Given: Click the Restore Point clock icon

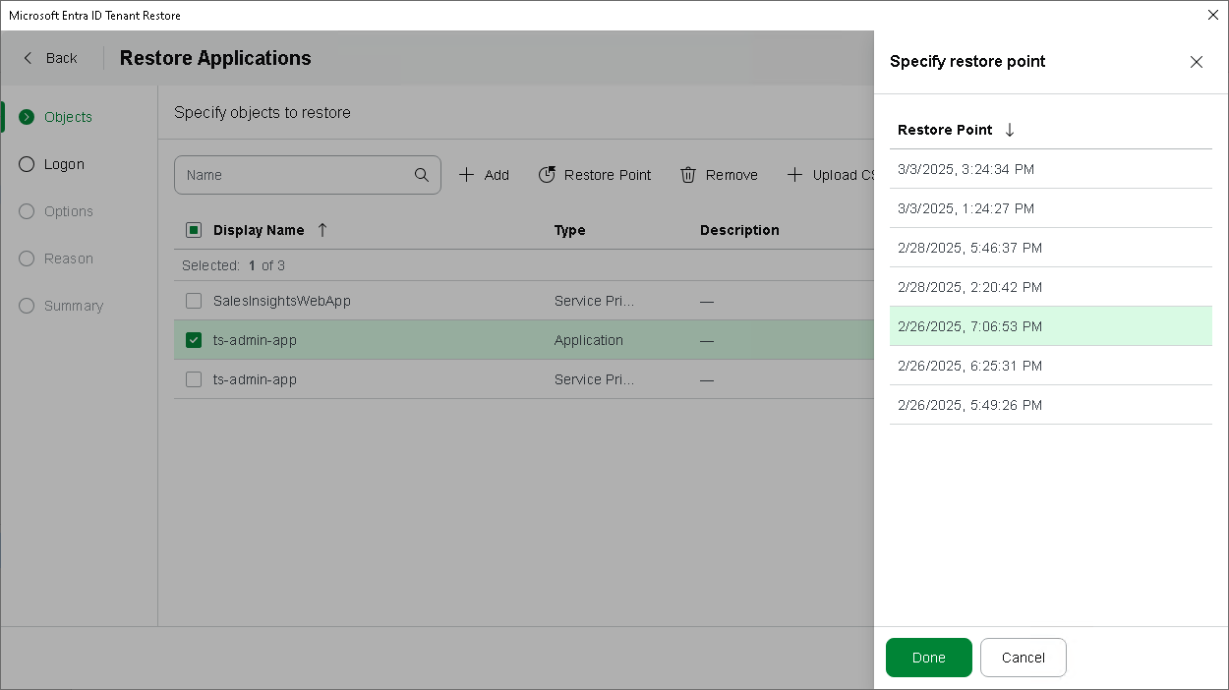Looking at the screenshot, I should click(547, 175).
